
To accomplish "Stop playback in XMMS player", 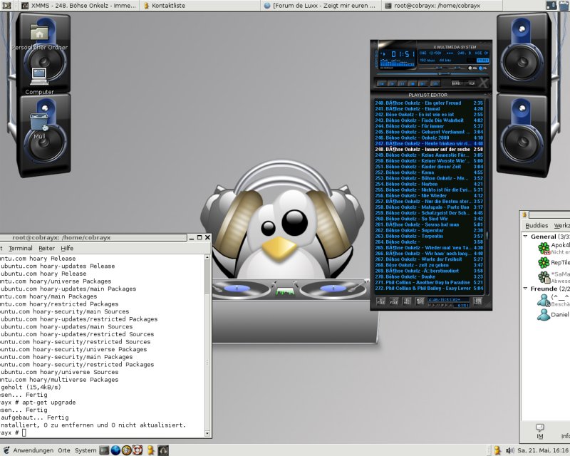I will 413,83.
